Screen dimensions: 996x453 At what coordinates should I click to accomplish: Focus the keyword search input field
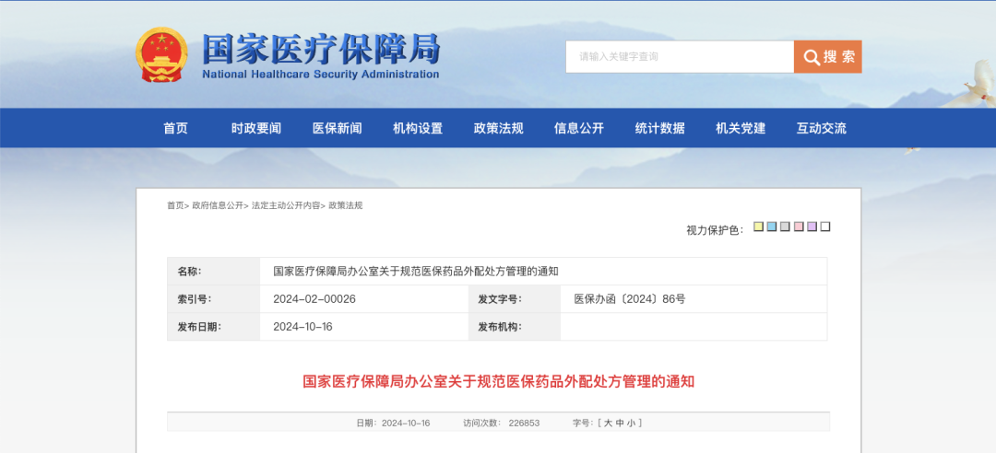[680, 56]
